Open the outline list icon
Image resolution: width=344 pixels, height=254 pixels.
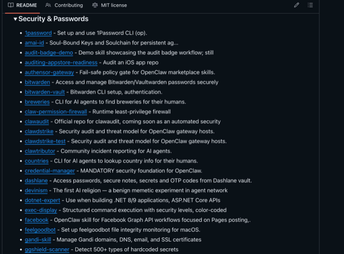click(310, 5)
